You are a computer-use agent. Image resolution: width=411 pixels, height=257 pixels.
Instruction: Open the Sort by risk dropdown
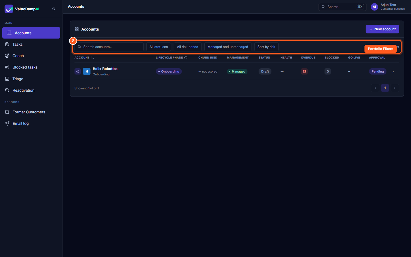[x=266, y=47]
